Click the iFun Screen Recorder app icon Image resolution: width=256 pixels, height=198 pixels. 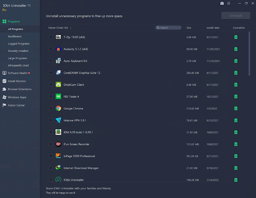[x=58, y=144]
